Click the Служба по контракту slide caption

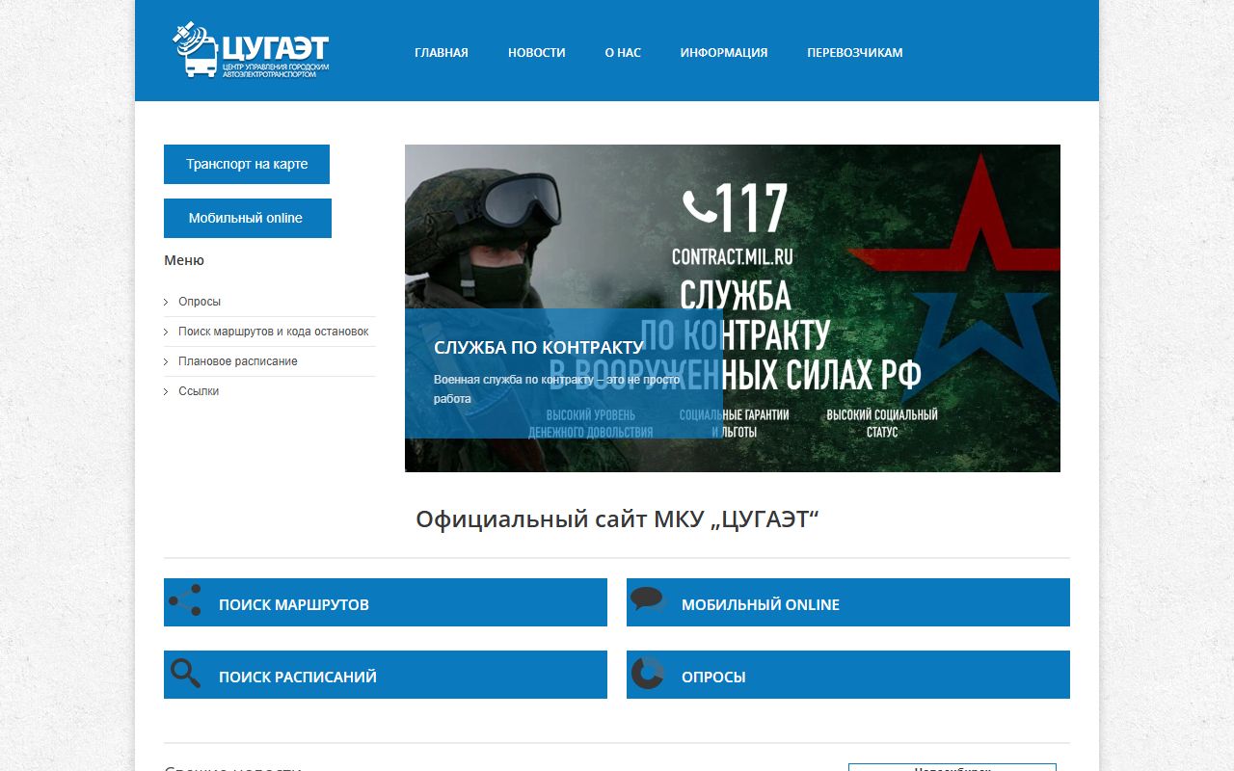539,348
